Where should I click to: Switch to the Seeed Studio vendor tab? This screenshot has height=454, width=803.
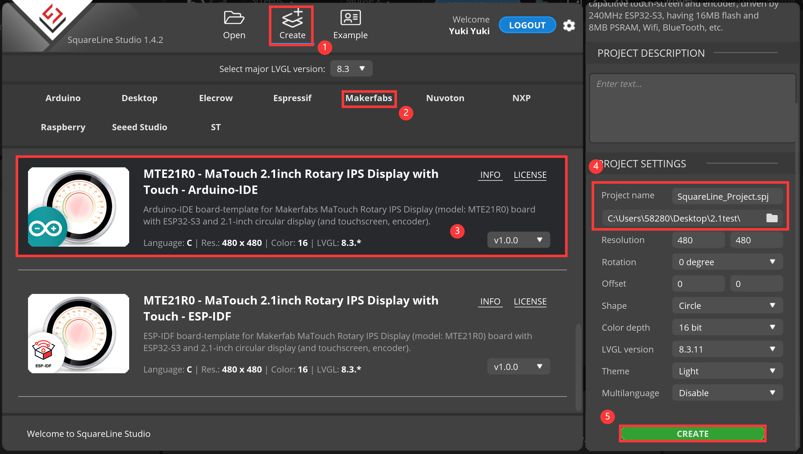(139, 127)
